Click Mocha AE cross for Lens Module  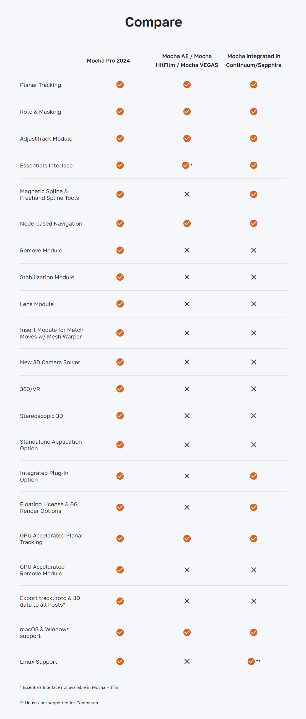click(x=187, y=304)
